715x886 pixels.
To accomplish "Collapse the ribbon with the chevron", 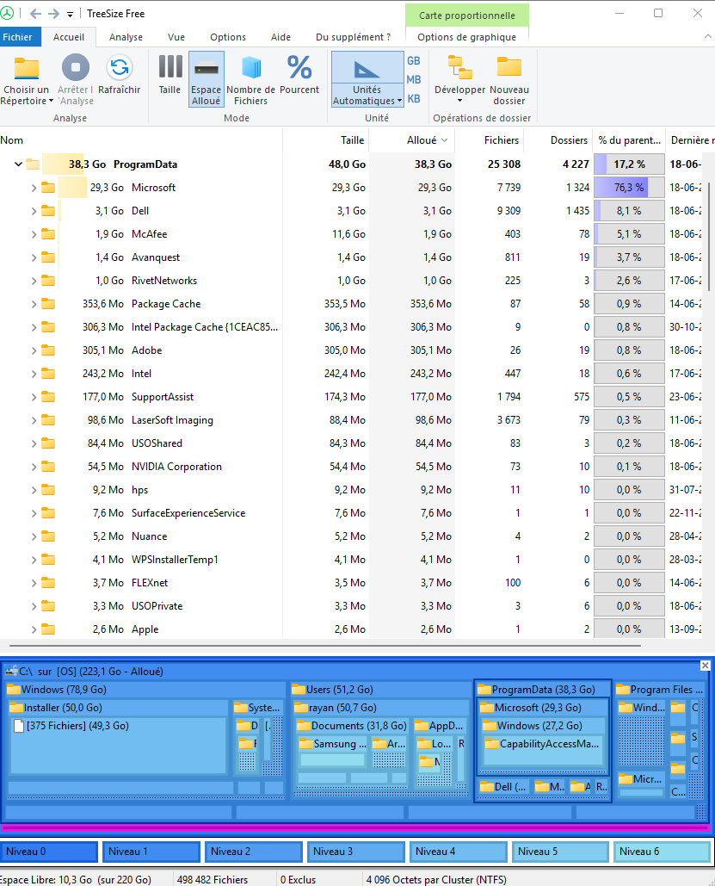I will point(707,36).
